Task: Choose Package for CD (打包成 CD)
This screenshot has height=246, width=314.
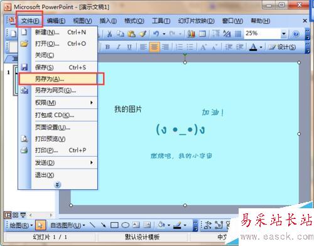Action: [58, 115]
